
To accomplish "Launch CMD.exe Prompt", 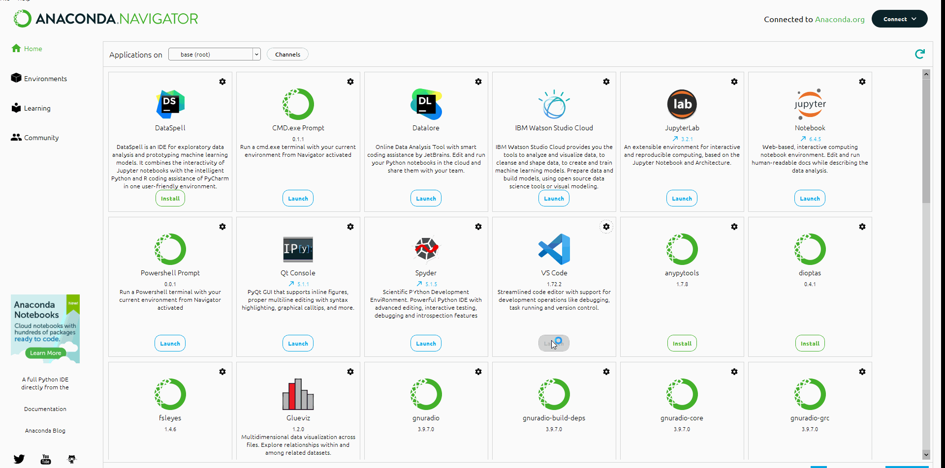I will click(x=298, y=198).
